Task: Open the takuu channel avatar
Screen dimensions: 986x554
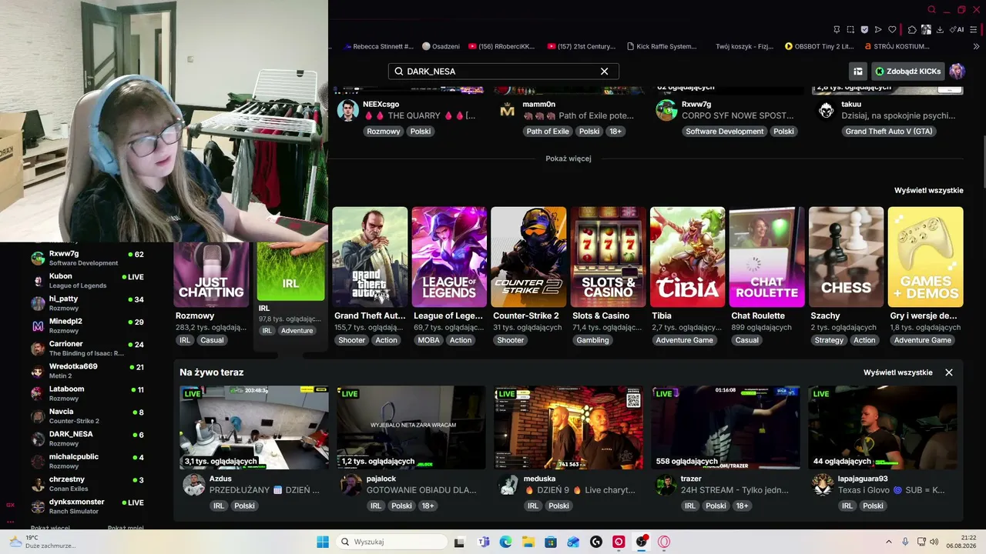Action: 827,110
